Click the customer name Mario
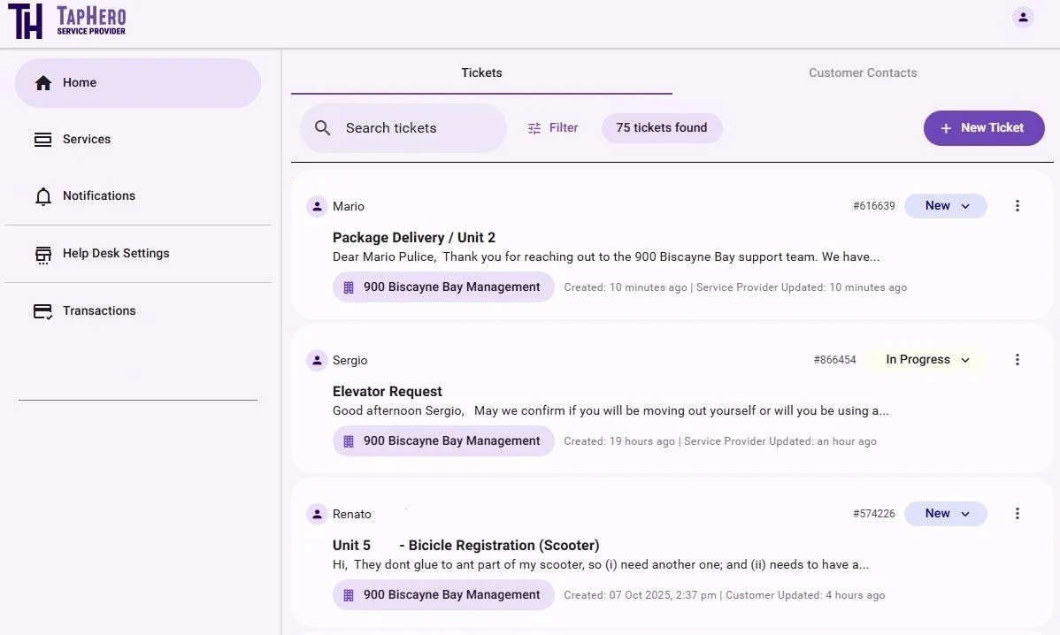 click(348, 207)
